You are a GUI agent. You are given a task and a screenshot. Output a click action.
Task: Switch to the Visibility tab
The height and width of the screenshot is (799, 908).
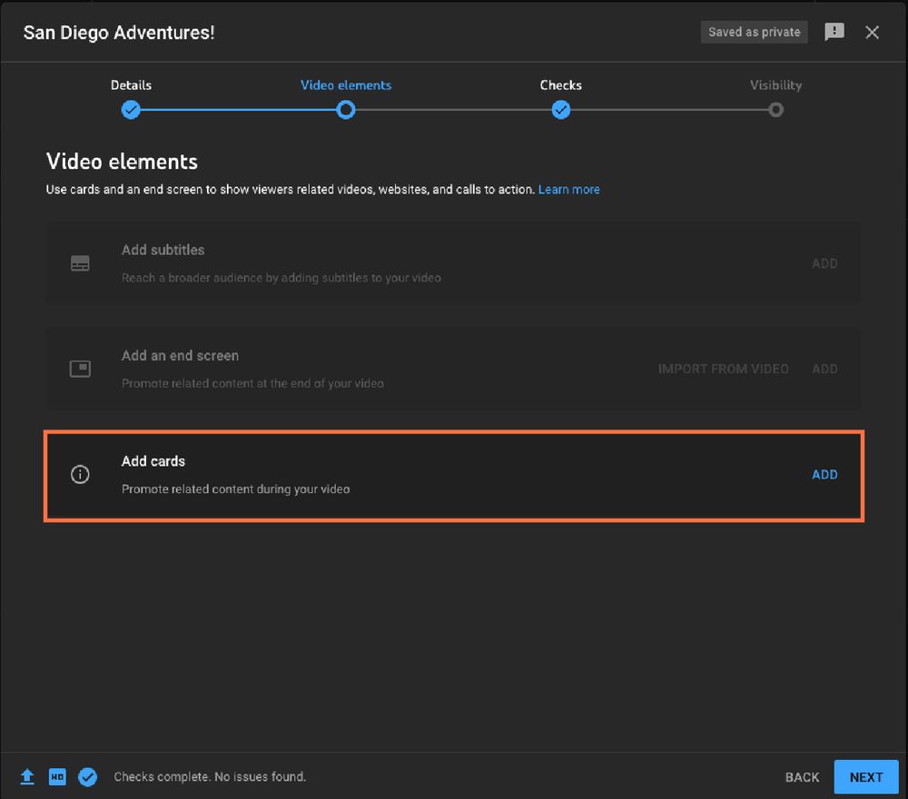[x=776, y=84]
